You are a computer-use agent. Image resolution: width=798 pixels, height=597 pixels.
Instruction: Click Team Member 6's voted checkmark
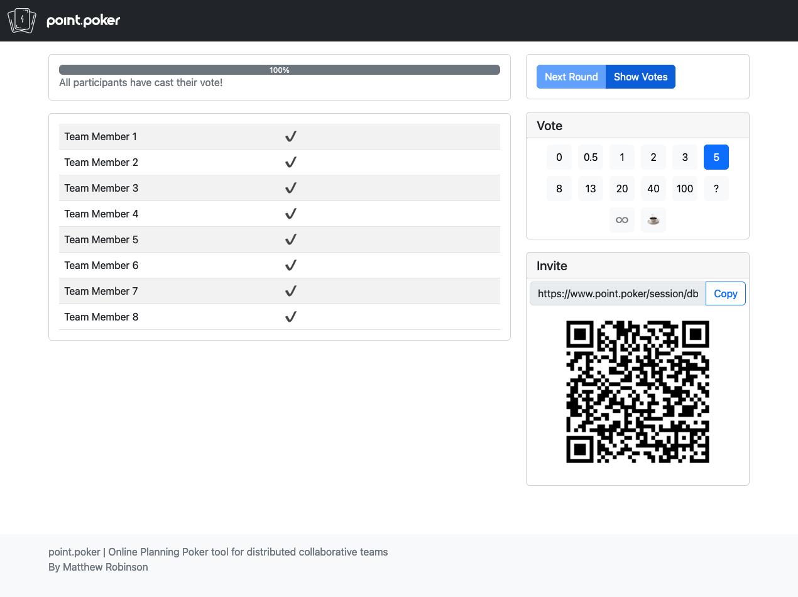290,265
